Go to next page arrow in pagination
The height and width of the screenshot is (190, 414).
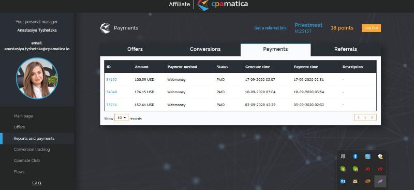(x=372, y=118)
